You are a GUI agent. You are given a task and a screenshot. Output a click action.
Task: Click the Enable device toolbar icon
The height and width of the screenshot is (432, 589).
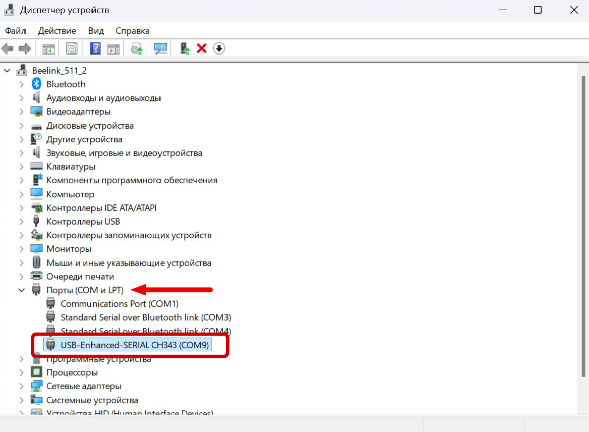click(x=185, y=48)
